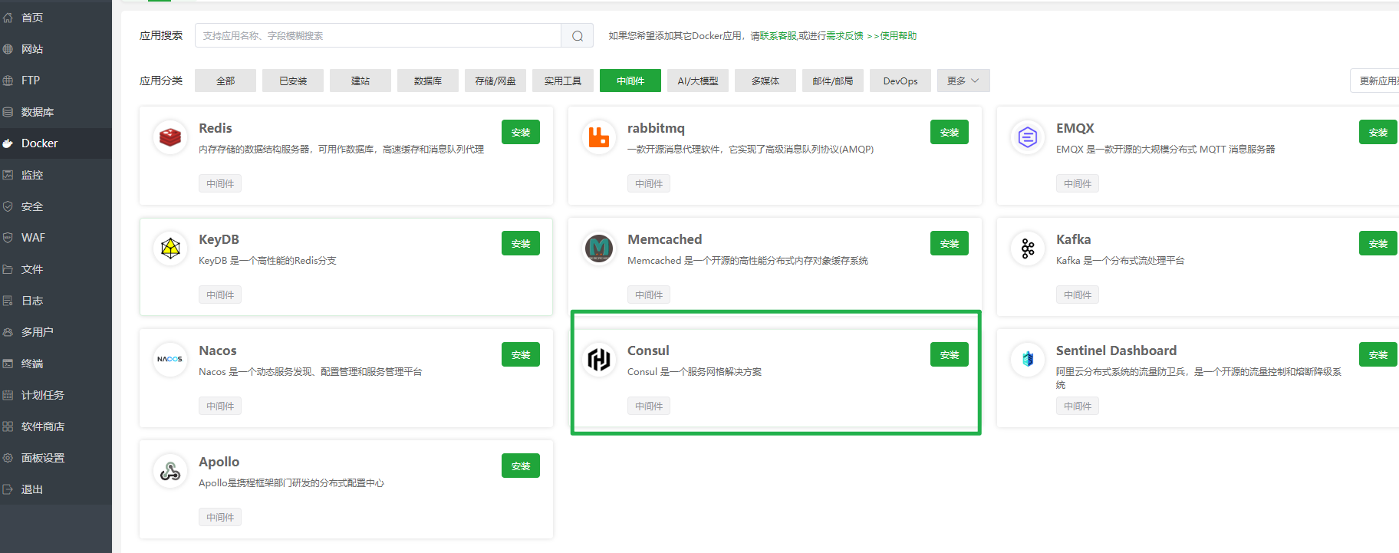Install the rabbitmq app
The height and width of the screenshot is (553, 1399).
click(950, 132)
